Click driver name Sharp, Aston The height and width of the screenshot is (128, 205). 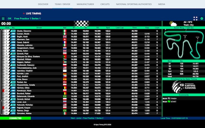click(22, 51)
